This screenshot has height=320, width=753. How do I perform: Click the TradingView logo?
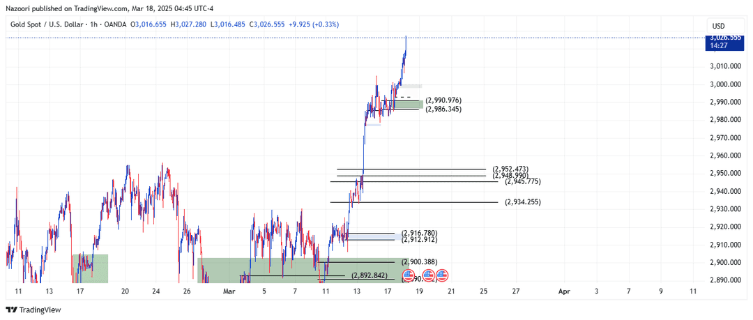click(33, 310)
